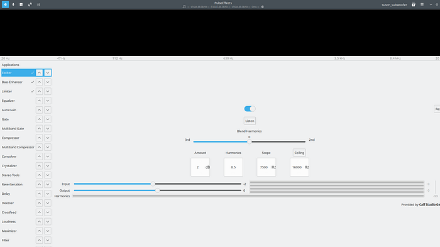The width and height of the screenshot is (440, 247).
Task: Move Stereo Tools down in the list
Action: click(x=48, y=175)
